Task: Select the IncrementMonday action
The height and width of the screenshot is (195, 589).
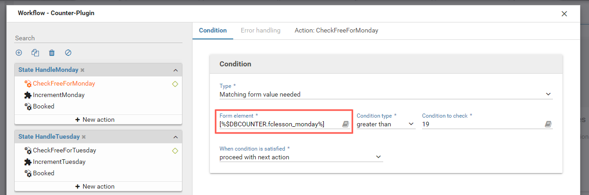Action: pos(59,95)
